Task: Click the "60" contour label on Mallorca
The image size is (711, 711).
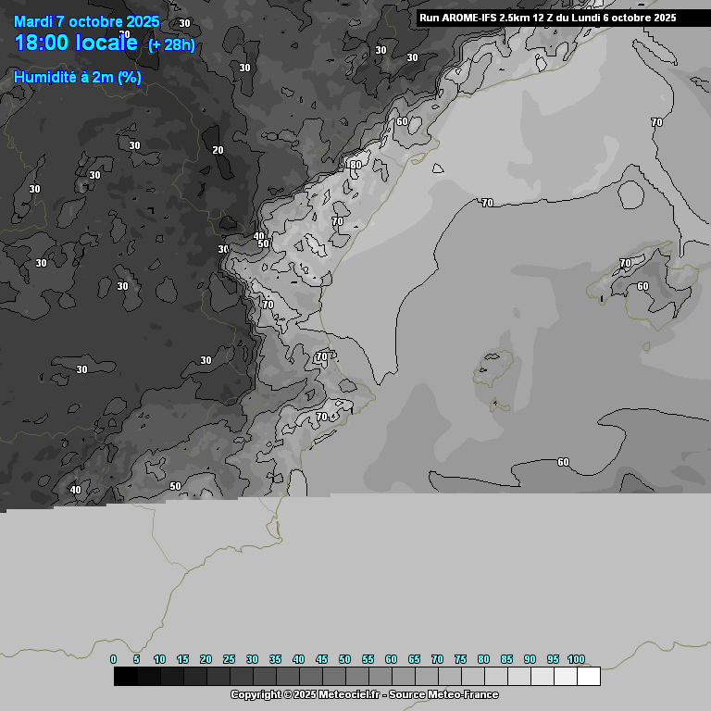Action: (x=642, y=286)
